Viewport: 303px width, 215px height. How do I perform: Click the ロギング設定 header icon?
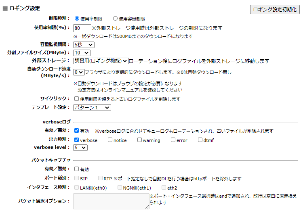click(x=5, y=9)
